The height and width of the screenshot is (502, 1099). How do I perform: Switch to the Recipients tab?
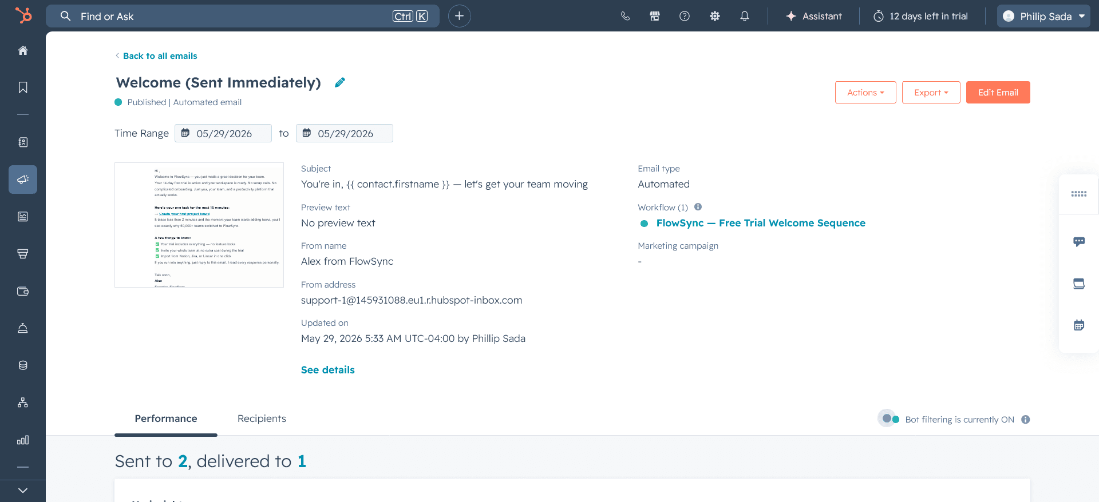pos(262,419)
